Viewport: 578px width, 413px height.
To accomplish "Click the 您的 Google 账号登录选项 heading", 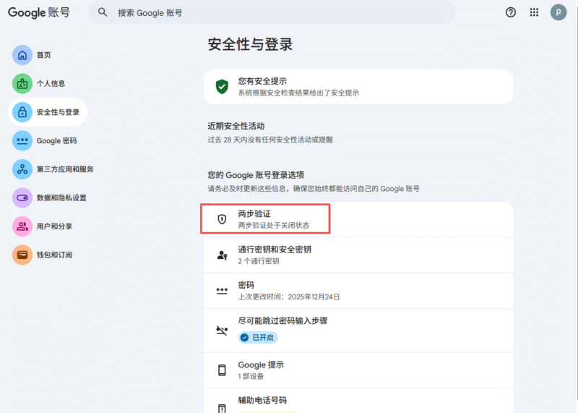I will (x=256, y=175).
